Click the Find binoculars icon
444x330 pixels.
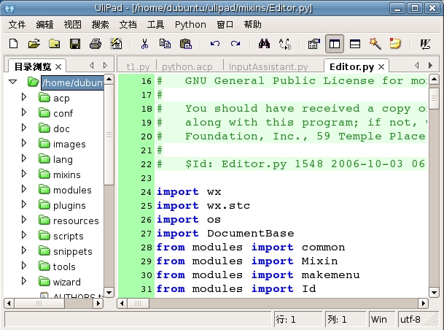(264, 44)
